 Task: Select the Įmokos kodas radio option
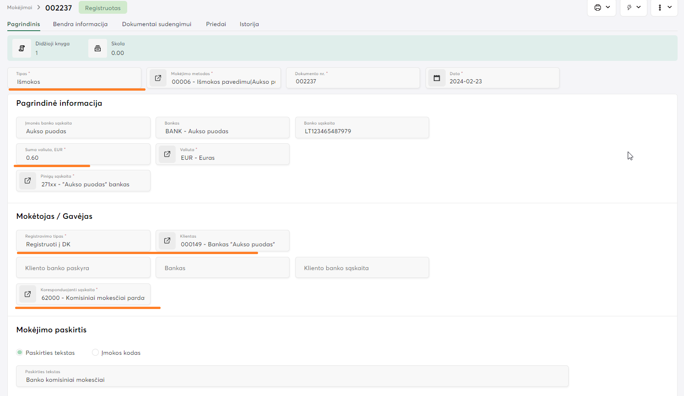[95, 353]
